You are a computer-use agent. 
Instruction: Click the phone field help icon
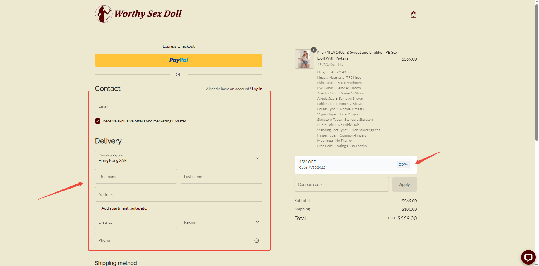click(256, 241)
